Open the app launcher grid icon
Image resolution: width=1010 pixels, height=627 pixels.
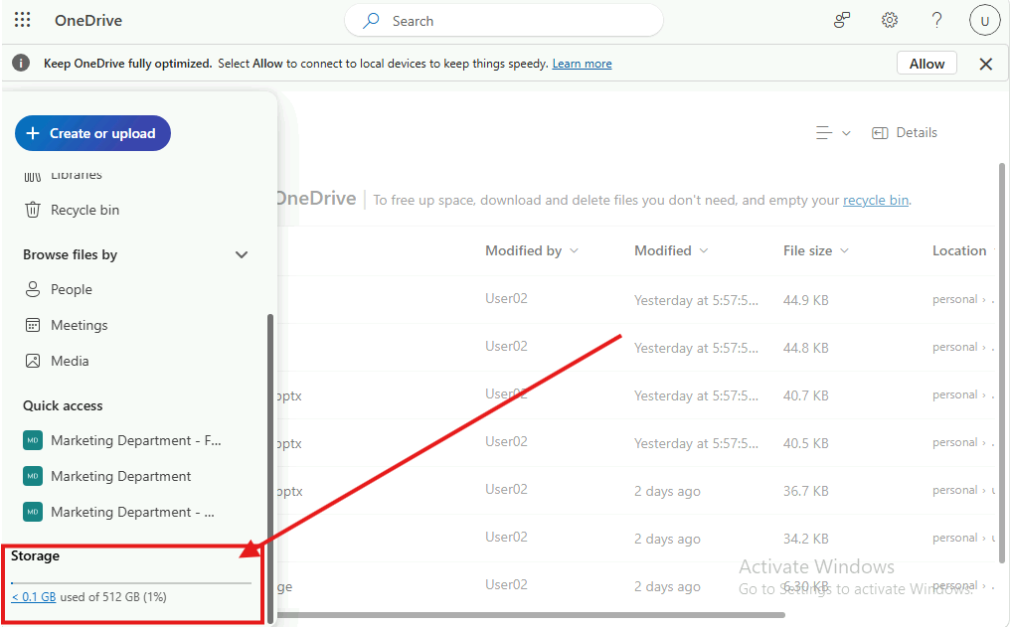[23, 20]
